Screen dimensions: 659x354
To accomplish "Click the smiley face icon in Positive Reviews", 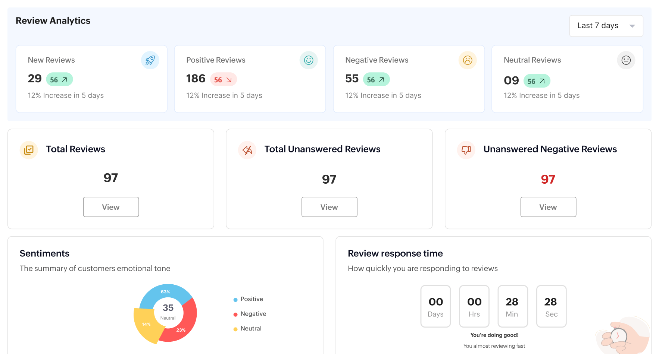I will pos(309,60).
